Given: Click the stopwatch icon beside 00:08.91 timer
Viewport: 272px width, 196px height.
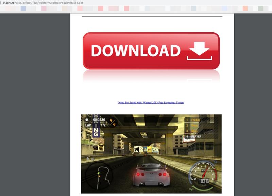Looking at the screenshot, I should pos(87,120).
